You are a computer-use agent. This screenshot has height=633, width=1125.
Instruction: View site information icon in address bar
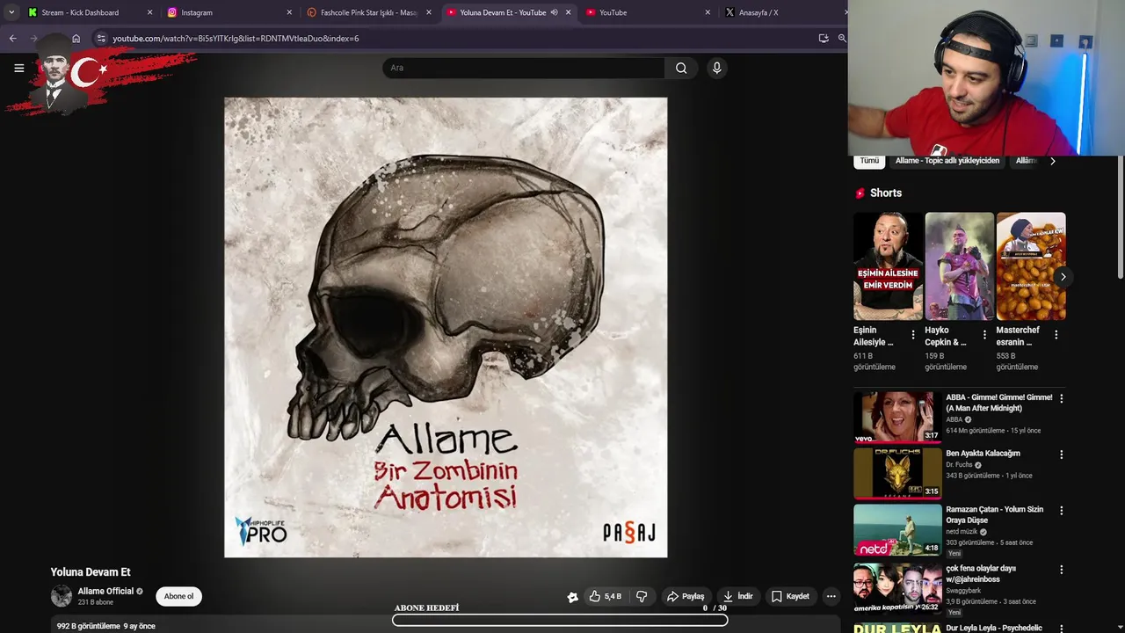click(101, 38)
